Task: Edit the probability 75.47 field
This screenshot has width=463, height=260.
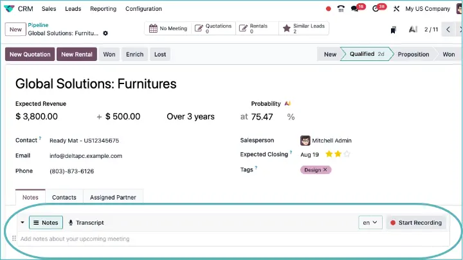Action: (262, 117)
